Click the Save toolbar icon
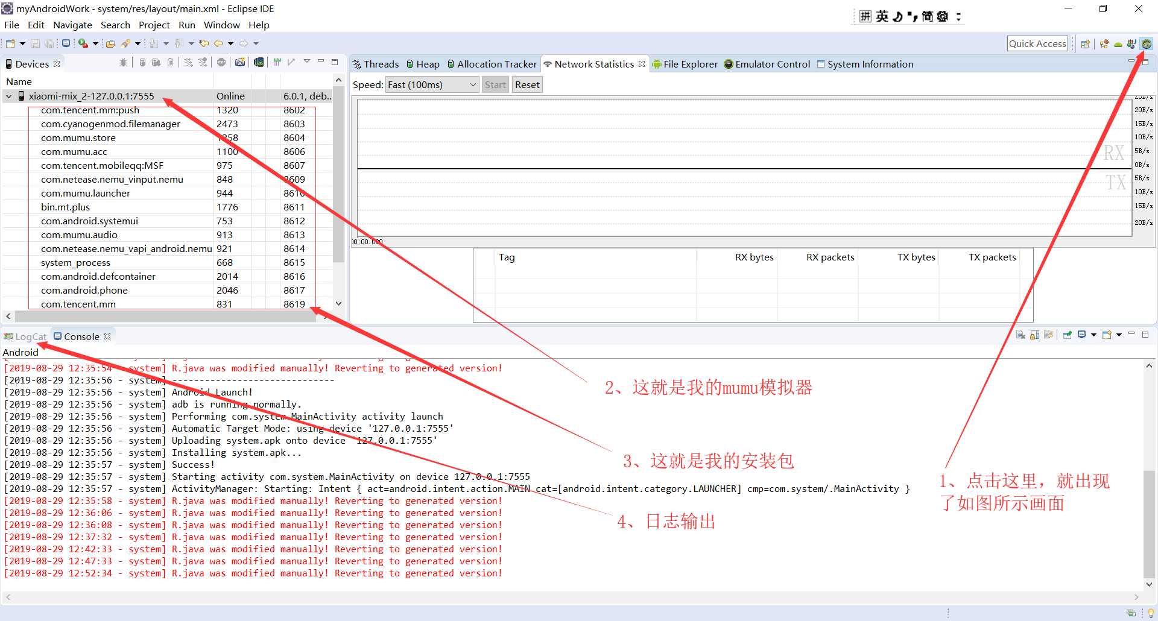The width and height of the screenshot is (1158, 621). pyautogui.click(x=35, y=43)
